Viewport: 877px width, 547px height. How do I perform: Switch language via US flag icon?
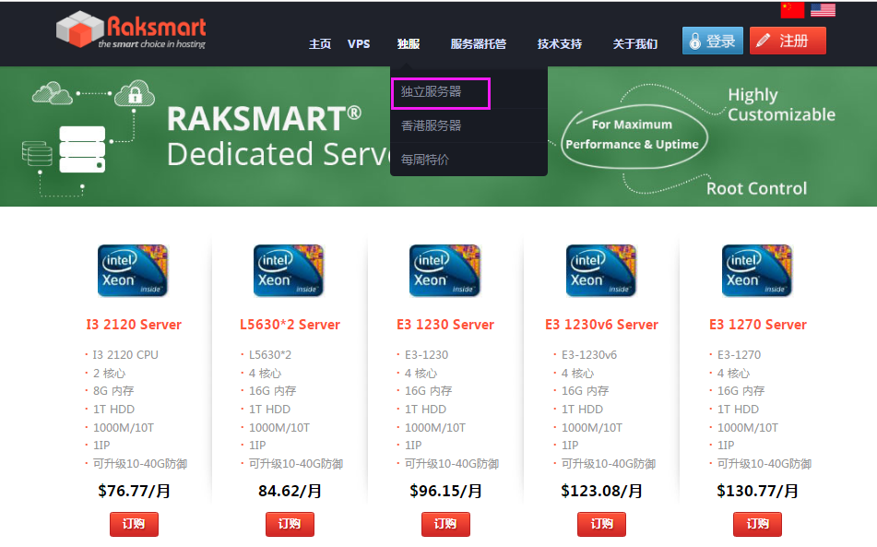coord(823,9)
